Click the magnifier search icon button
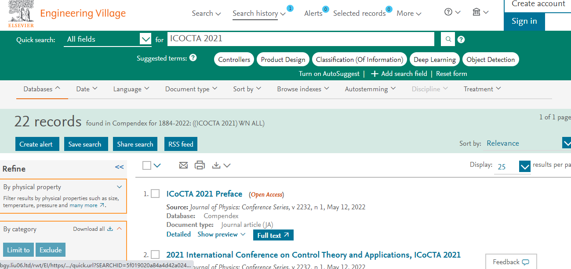The width and height of the screenshot is (571, 269). (447, 39)
